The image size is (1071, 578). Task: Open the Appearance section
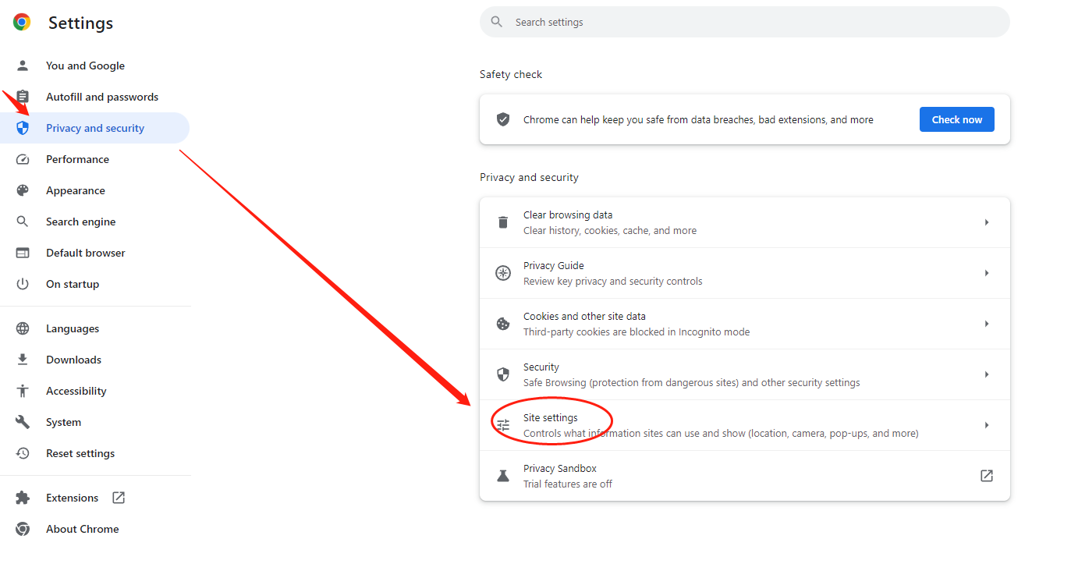coord(94,190)
